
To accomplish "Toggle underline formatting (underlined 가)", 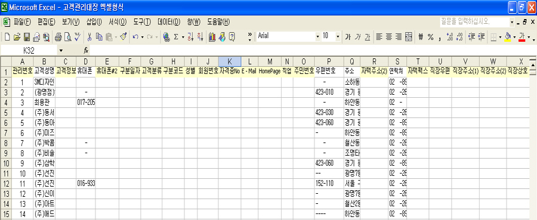I will 367,36.
